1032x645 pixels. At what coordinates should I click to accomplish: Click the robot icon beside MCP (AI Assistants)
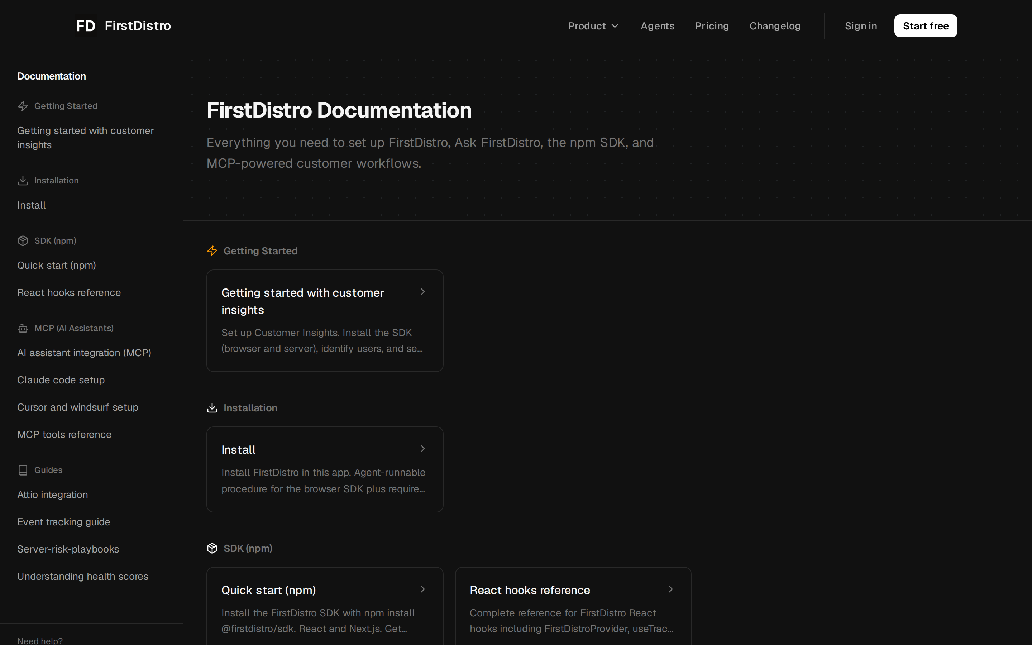click(23, 329)
